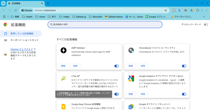
Task: Click the Google offline docs icon
Action: point(131,107)
